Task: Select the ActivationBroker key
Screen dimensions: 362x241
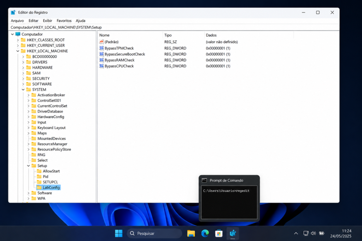Action: click(51, 95)
